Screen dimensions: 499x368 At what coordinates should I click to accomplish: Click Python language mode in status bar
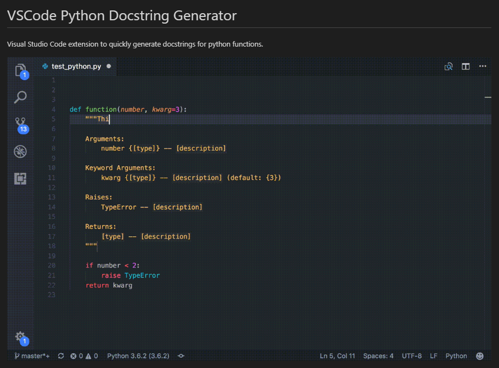tap(456, 356)
